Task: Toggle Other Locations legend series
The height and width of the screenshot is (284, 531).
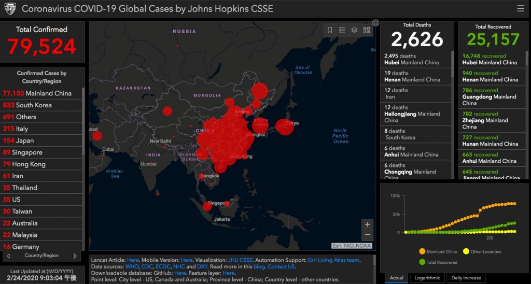Action: (x=482, y=251)
